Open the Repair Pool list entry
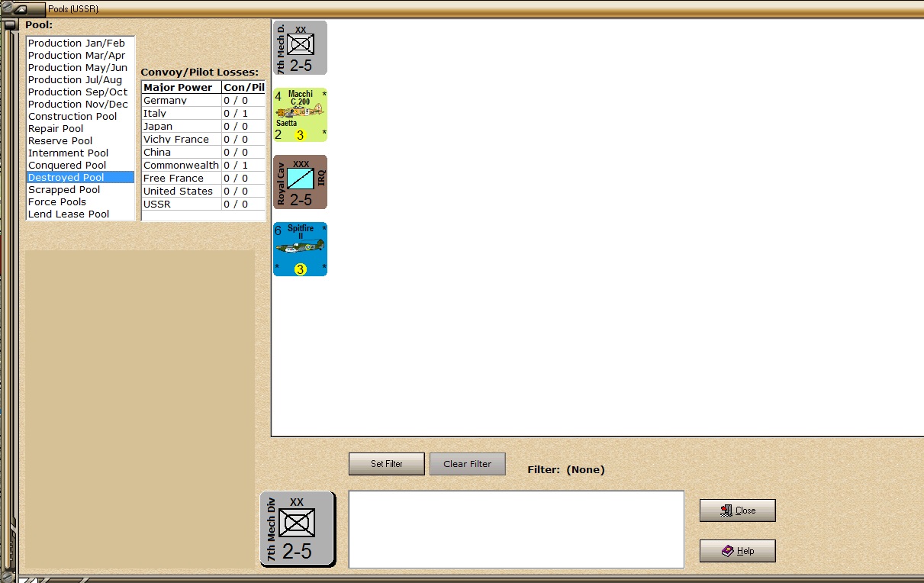 coord(80,129)
